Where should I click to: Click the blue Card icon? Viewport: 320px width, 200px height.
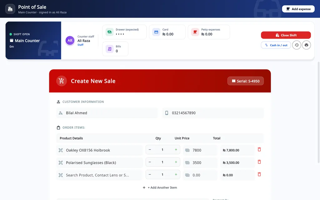156,32
